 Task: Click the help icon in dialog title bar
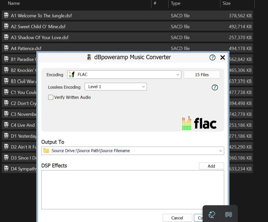(x=212, y=58)
